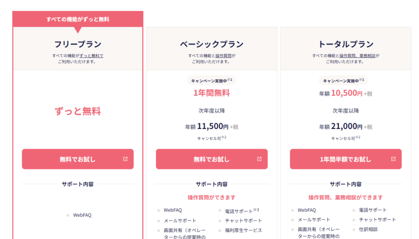Click the 福利厚生サービス support item

(243, 230)
